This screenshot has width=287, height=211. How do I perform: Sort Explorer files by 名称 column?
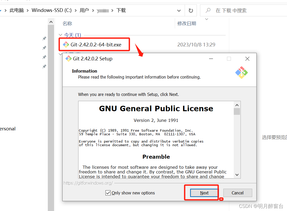[67, 24]
